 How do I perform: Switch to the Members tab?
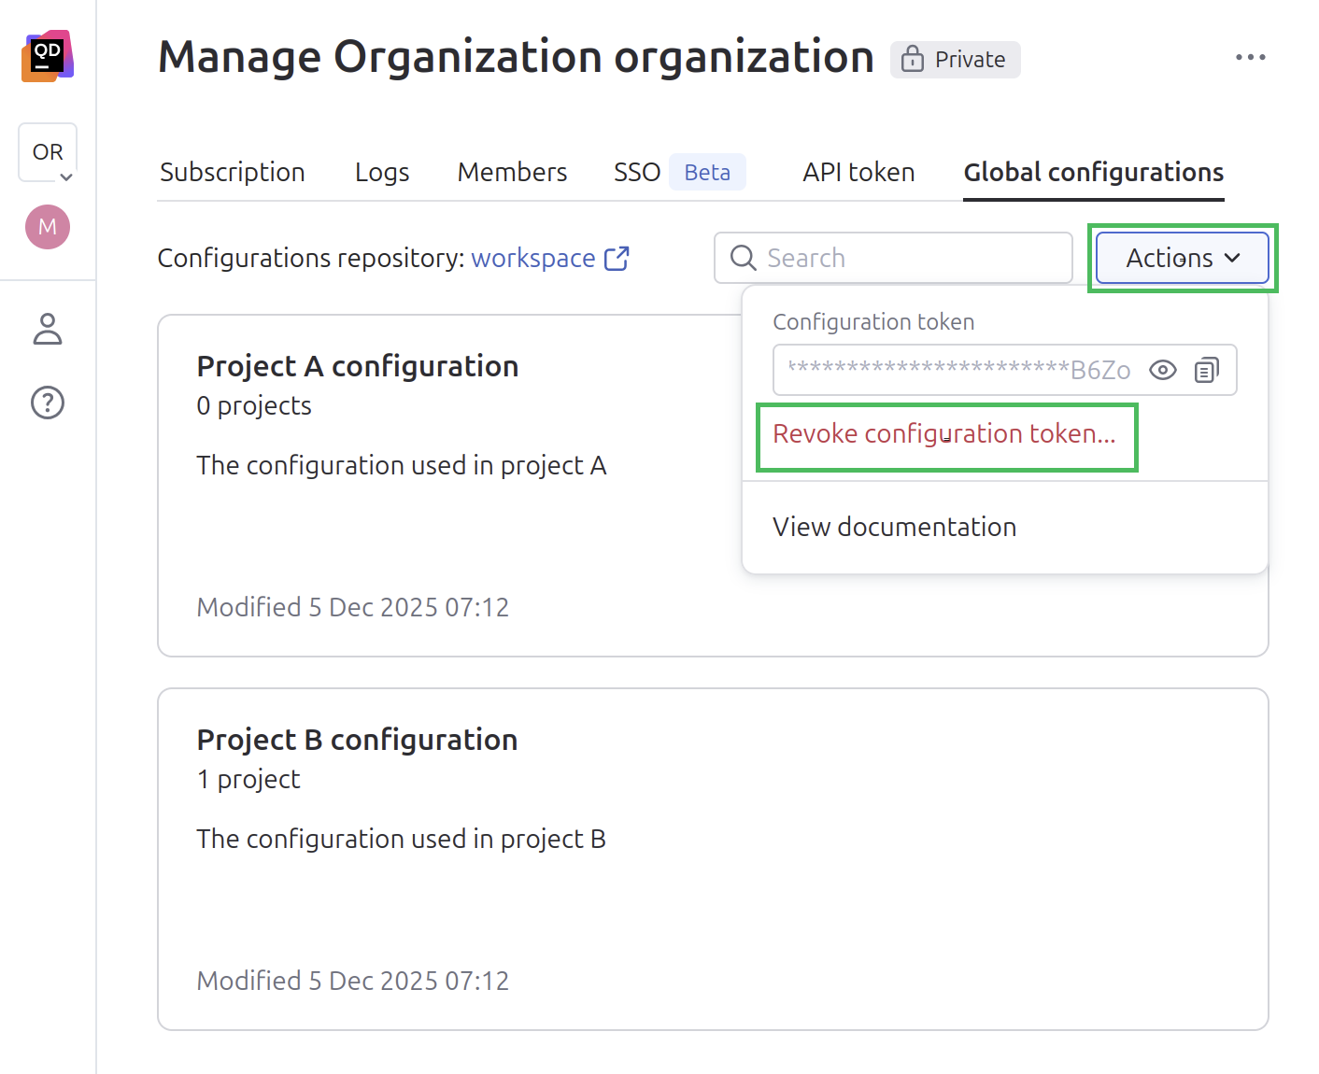click(512, 172)
